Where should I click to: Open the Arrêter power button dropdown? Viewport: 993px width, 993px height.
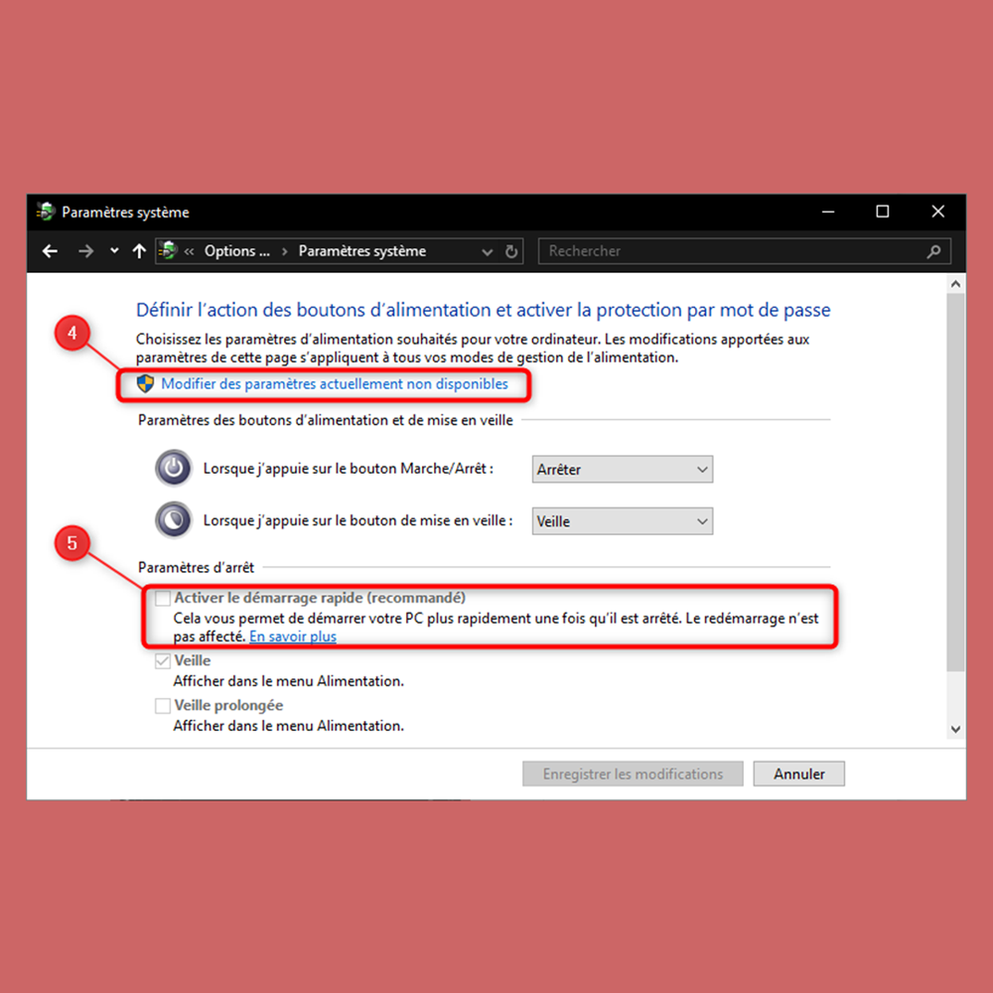(622, 470)
